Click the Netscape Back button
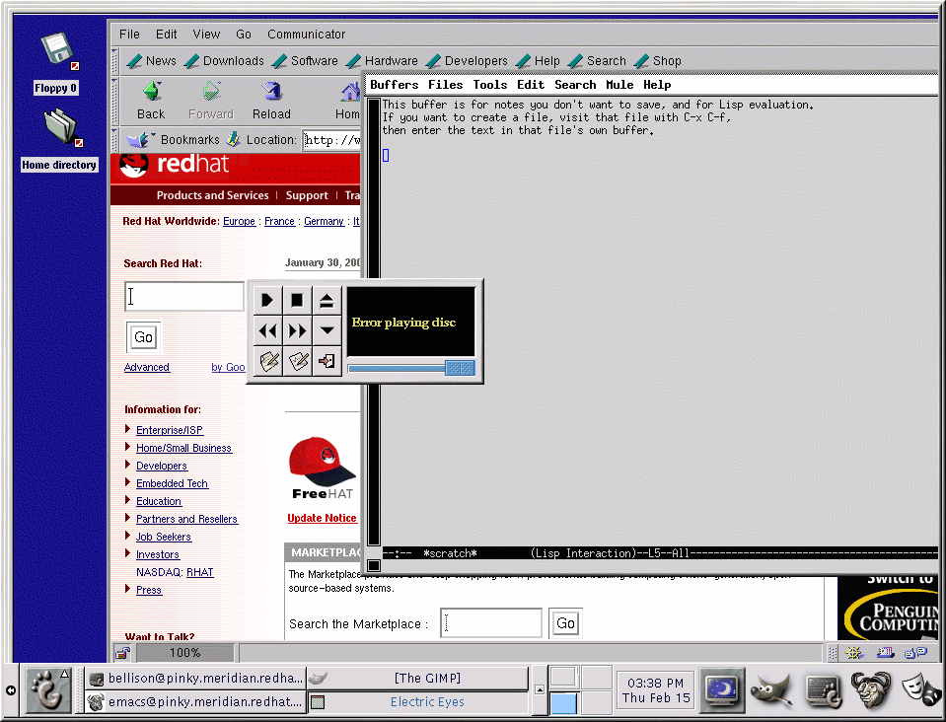 pyautogui.click(x=151, y=100)
